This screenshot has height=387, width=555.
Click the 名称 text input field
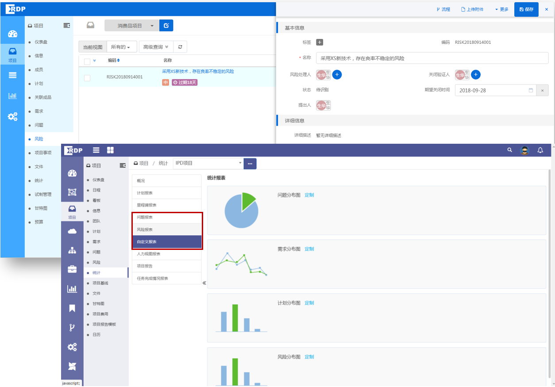click(x=432, y=58)
